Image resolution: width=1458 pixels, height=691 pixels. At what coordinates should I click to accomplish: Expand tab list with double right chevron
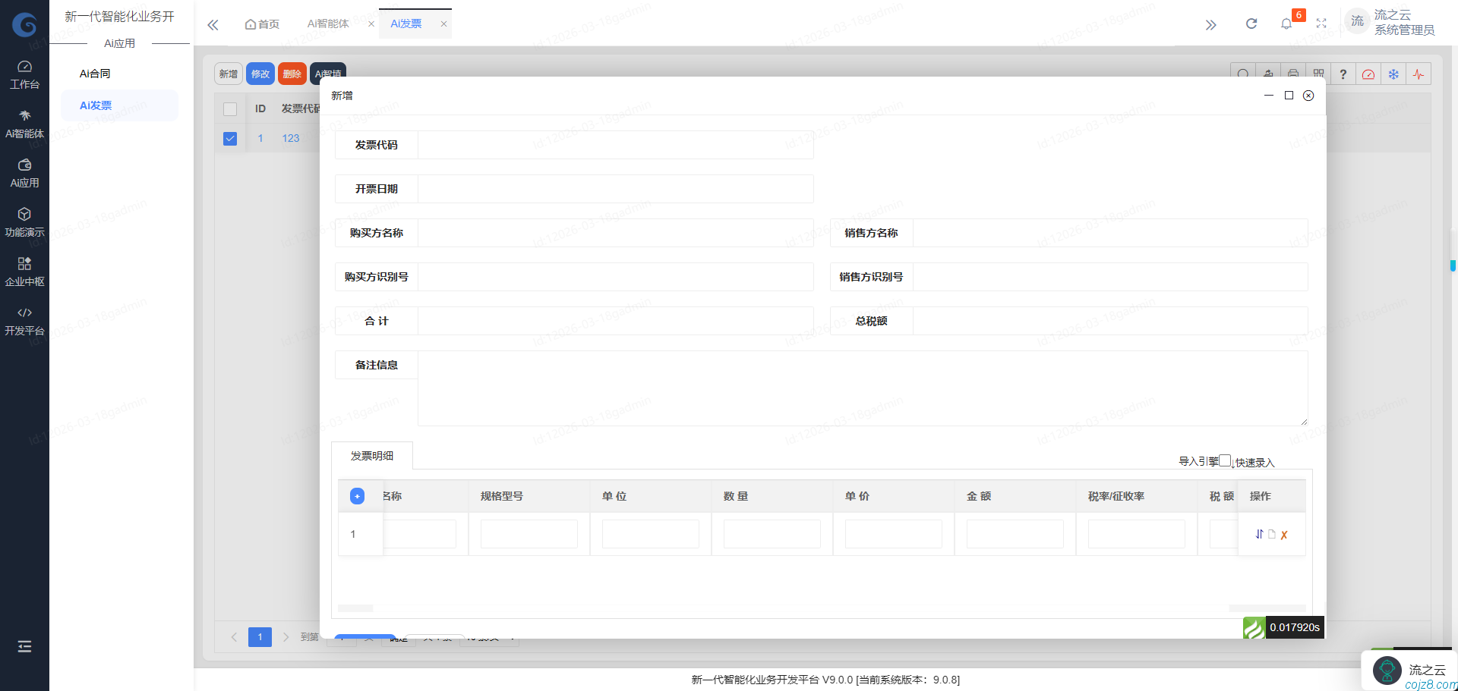coord(1211,25)
